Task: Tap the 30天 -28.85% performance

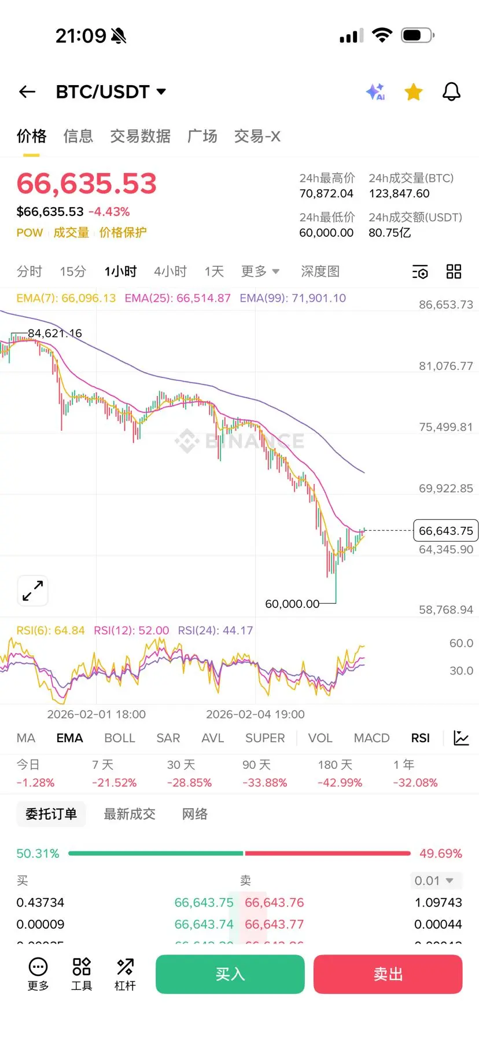Action: point(189,774)
